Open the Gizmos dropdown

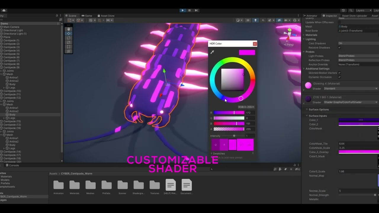296,20
